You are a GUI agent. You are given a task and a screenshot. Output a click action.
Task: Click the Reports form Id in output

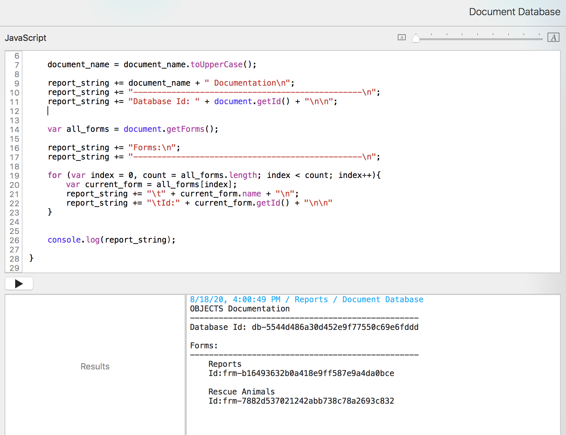click(301, 373)
